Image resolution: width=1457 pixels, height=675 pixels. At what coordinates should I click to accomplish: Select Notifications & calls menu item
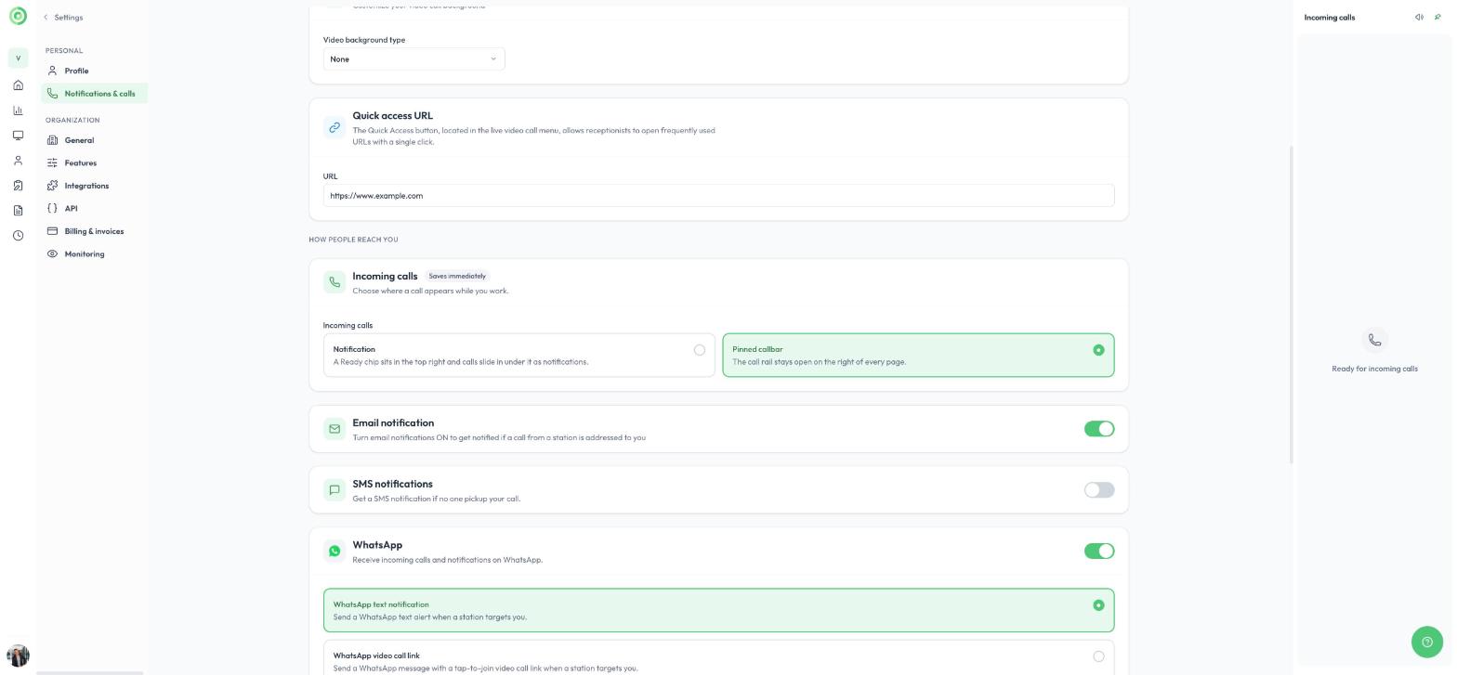[94, 94]
